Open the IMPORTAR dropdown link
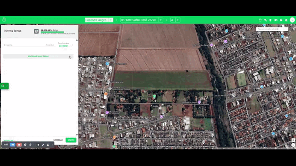 (x=9, y=140)
